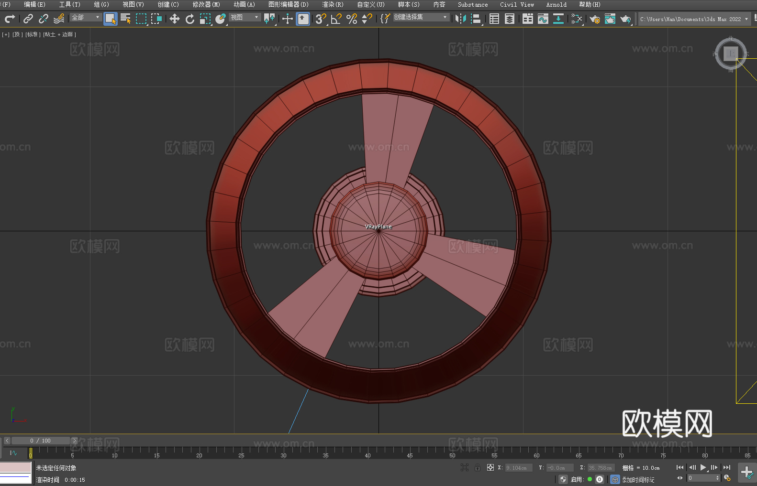Select the Move transform tool

175,19
